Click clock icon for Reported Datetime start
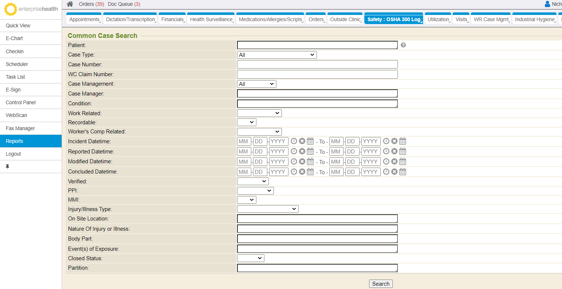The image size is (562, 289). [x=294, y=151]
